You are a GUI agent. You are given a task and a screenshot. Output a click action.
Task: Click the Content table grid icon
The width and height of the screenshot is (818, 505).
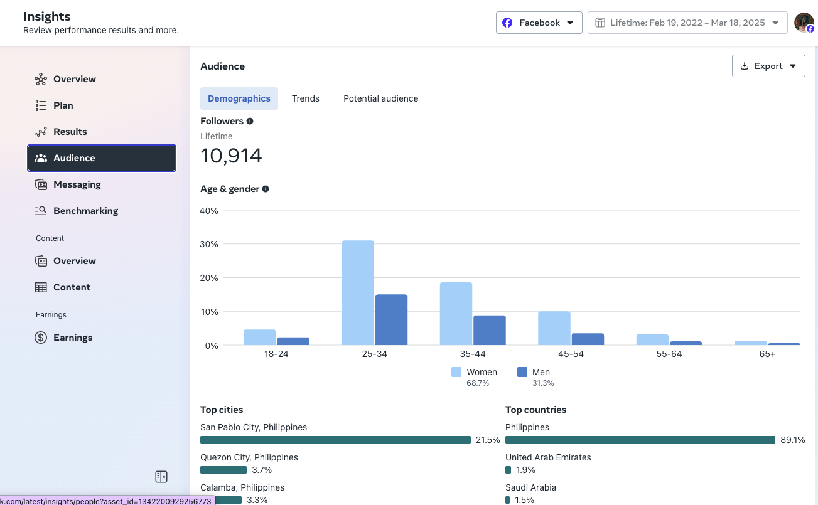click(41, 287)
